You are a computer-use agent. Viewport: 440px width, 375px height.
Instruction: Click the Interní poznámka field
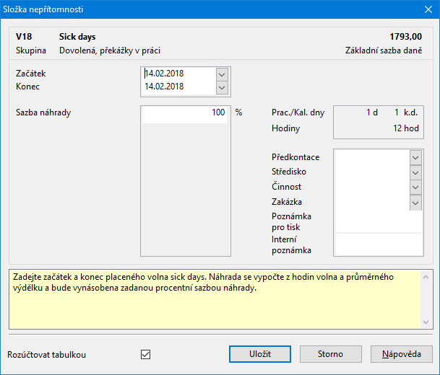tap(379, 244)
